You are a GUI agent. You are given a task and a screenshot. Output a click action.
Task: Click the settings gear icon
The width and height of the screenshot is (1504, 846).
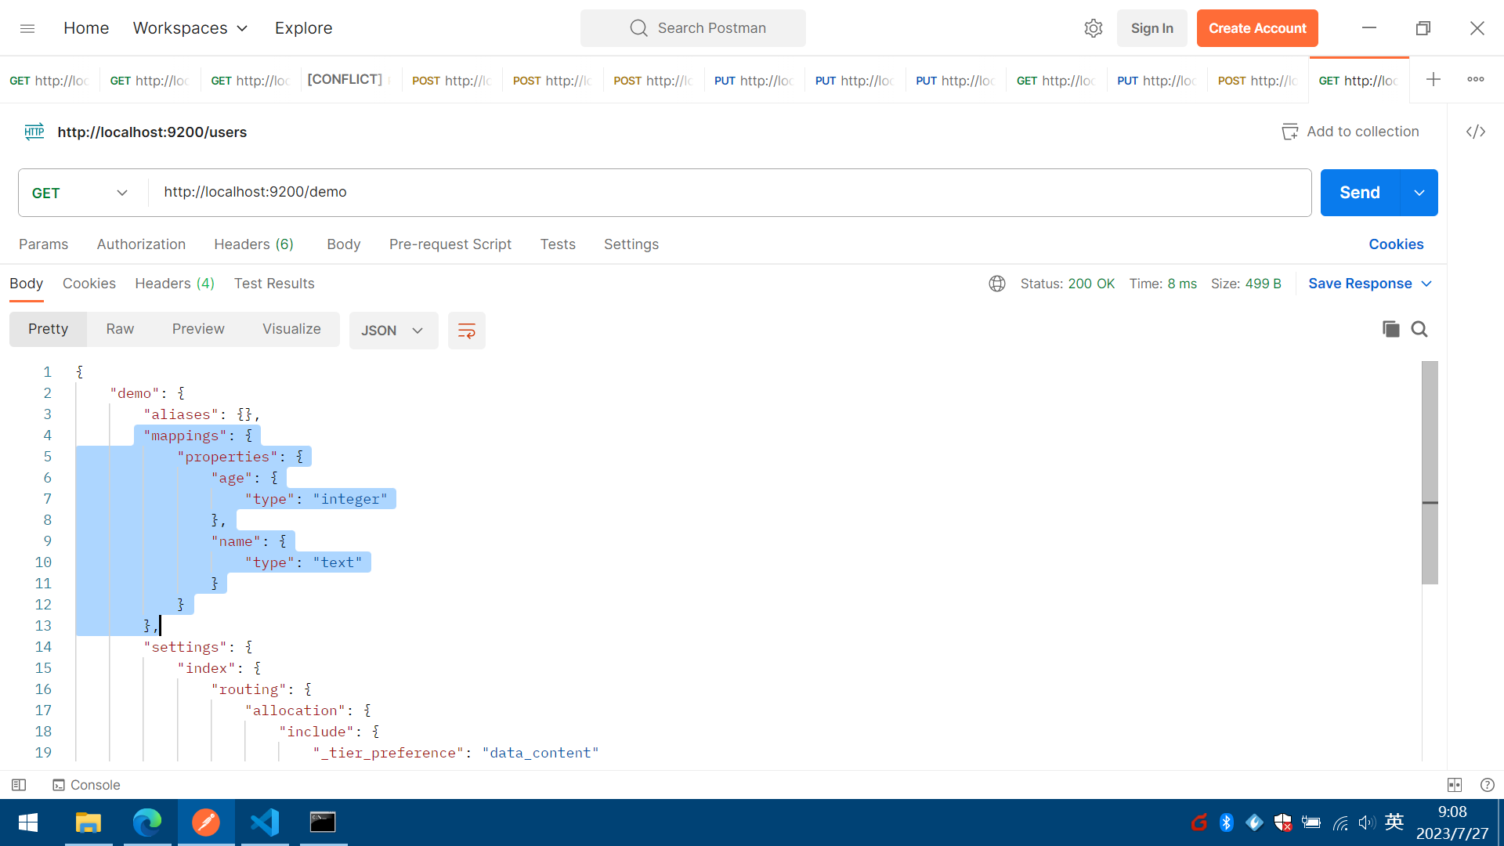tap(1093, 28)
